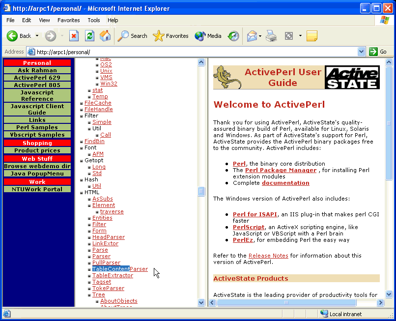Refresh the page using the toolbar icon
The image size is (396, 321).
tap(89, 36)
